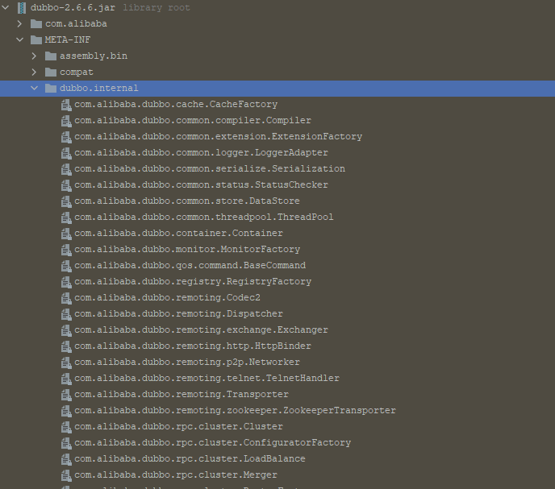The width and height of the screenshot is (555, 489).
Task: Click the dubbo-2.6.6.jar archive icon
Action: click(x=22, y=7)
